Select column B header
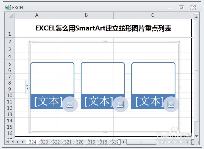The image size is (204, 149). [x=86, y=15]
